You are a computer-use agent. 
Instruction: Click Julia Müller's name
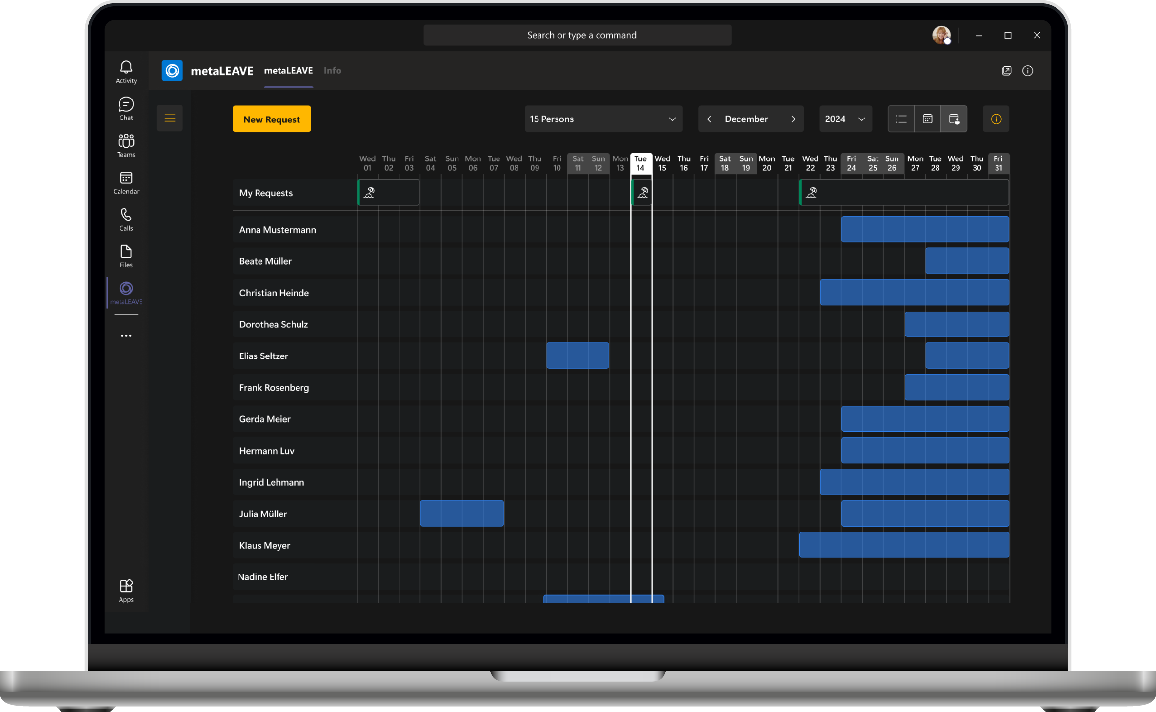(x=263, y=514)
